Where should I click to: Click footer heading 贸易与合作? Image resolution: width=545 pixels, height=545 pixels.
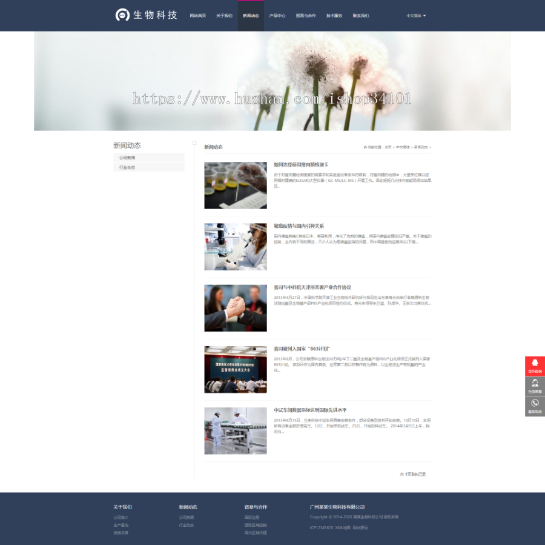tap(256, 507)
